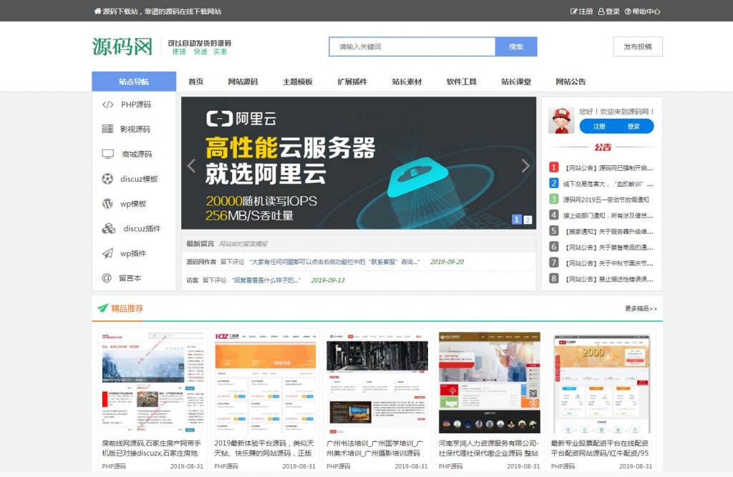Screen dimensions: 733x477
Task: Click the WordPress logo icon for wp模板
Action: pos(107,204)
